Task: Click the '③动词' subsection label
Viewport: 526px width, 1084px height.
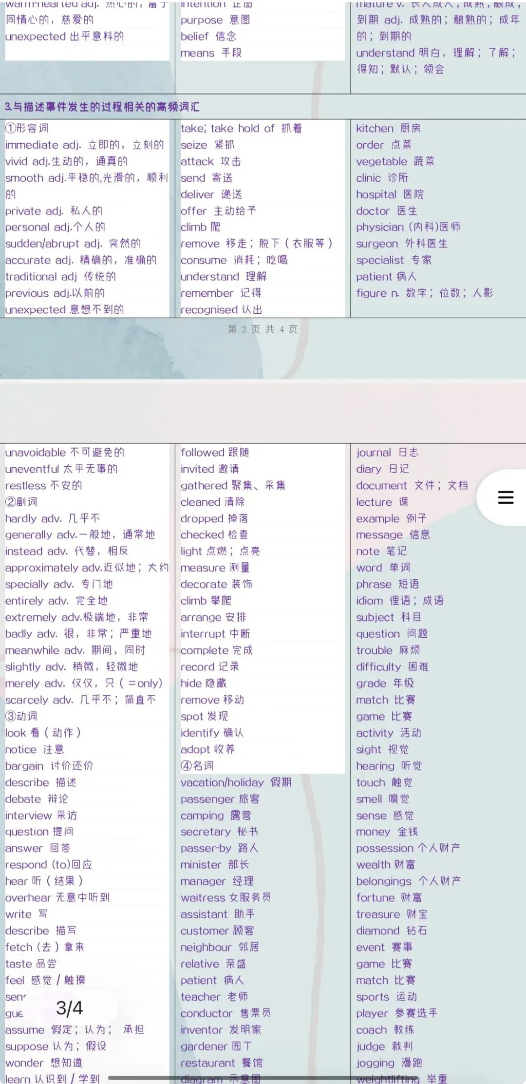Action: (x=21, y=716)
